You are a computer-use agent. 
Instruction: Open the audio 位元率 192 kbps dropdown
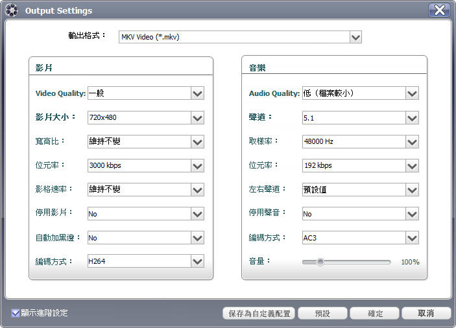point(360,165)
